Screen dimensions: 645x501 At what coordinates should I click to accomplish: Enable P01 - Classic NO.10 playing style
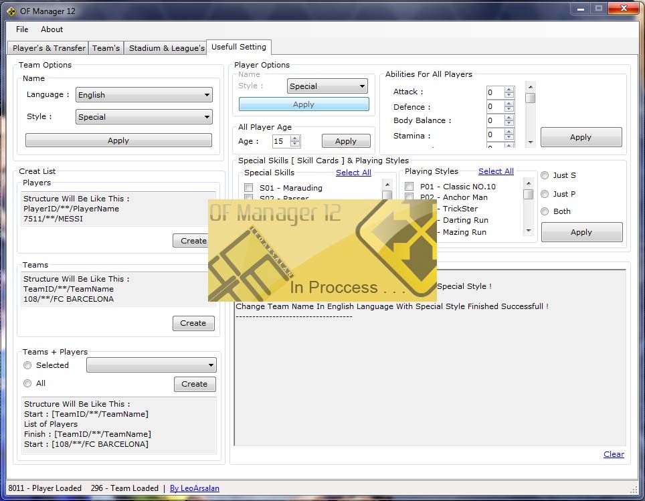coord(409,187)
